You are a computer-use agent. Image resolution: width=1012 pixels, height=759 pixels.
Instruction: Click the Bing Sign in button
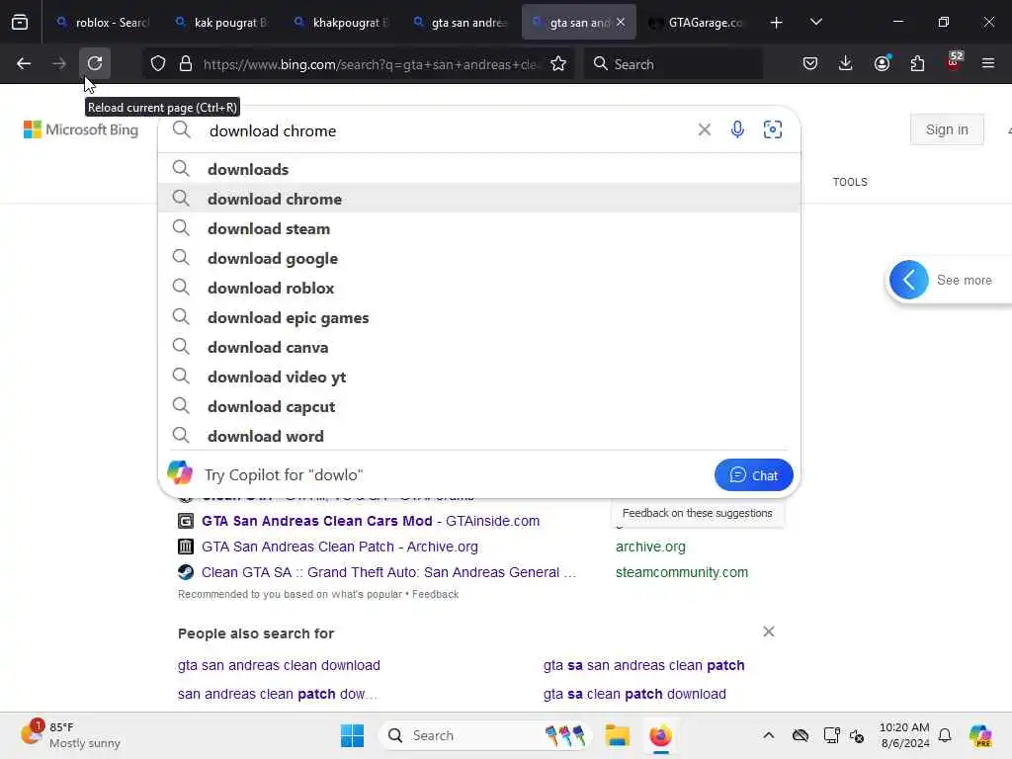[947, 129]
